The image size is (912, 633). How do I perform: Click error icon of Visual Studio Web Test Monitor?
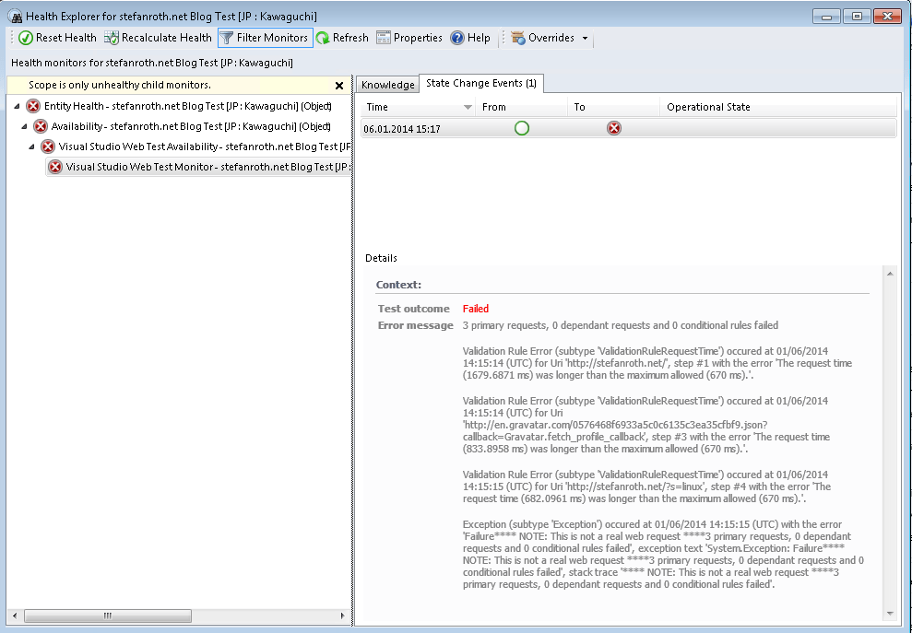[x=55, y=167]
